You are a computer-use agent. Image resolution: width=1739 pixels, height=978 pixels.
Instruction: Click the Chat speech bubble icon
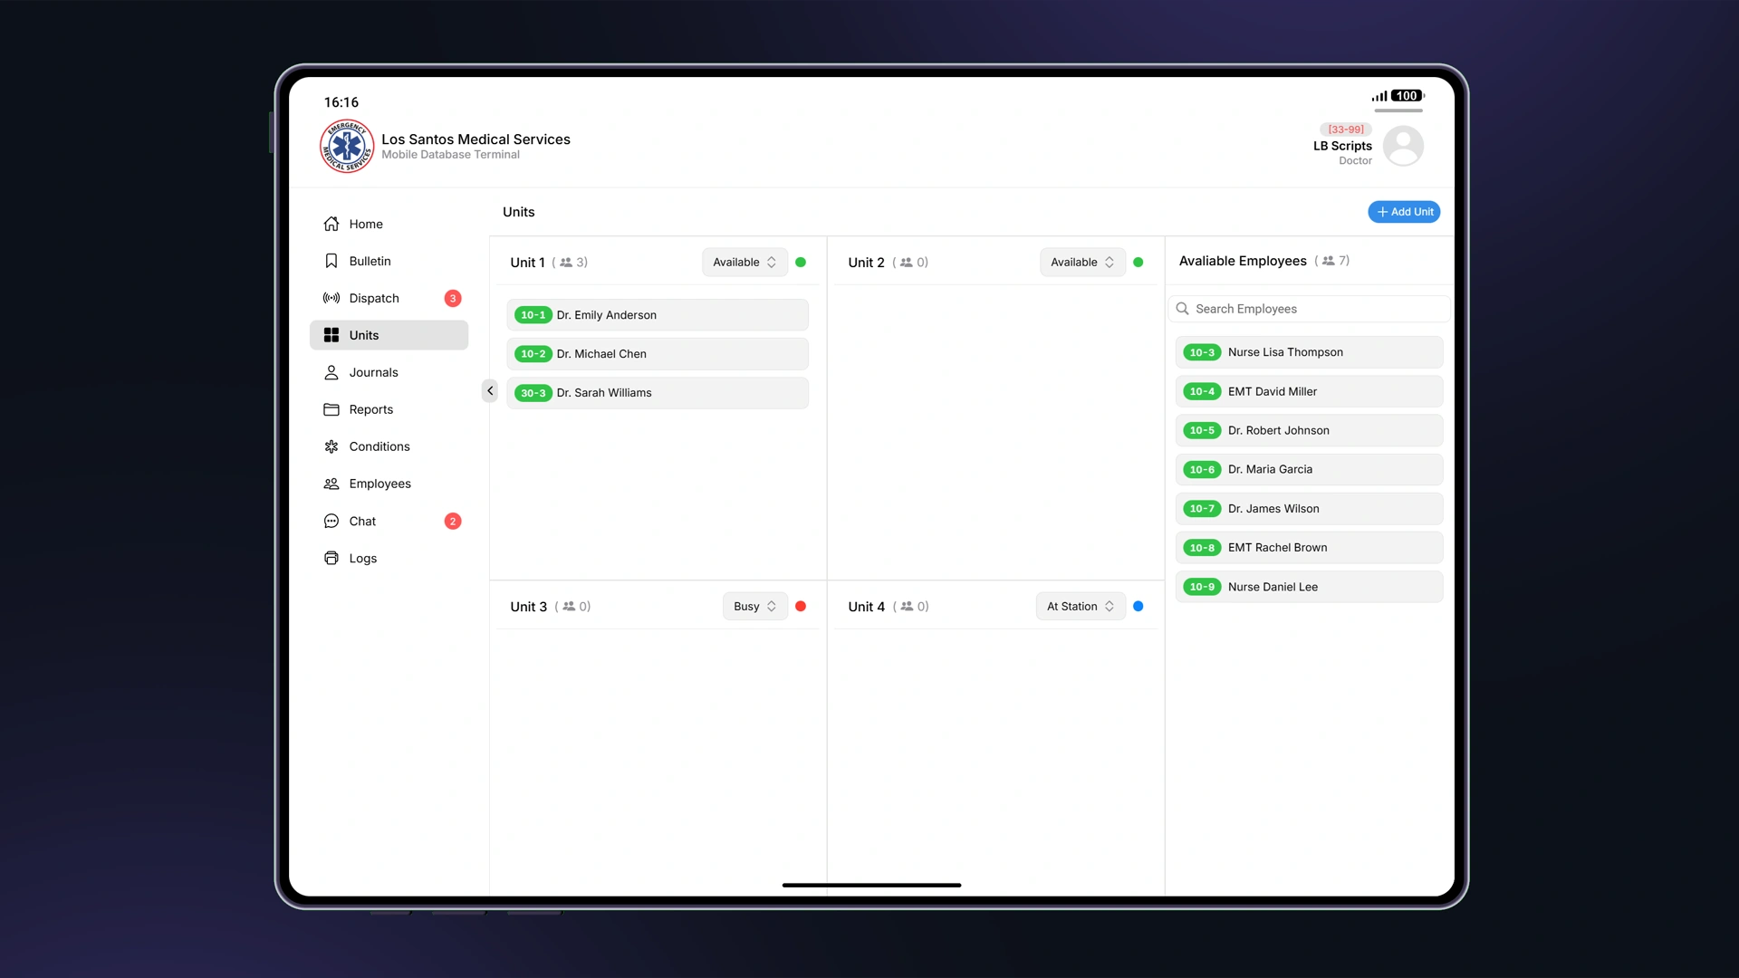click(x=331, y=521)
